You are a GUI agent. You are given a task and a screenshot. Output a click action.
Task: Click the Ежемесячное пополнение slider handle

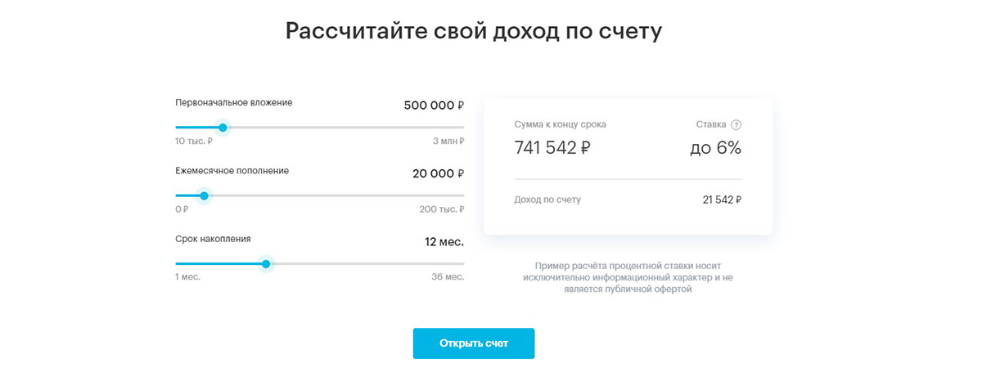pos(205,195)
